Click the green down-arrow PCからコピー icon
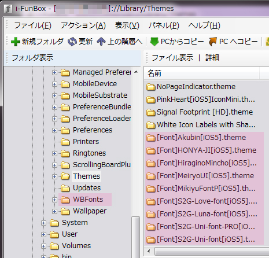This screenshot has height=258, width=269. point(154,42)
